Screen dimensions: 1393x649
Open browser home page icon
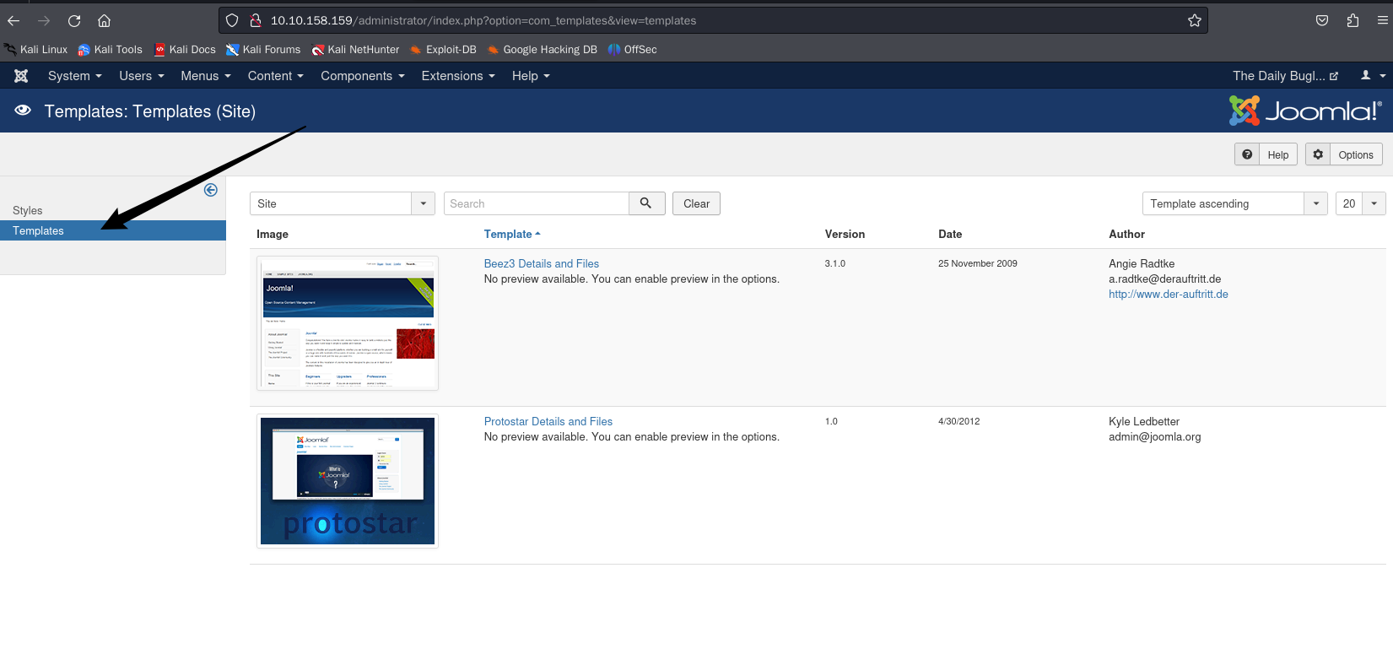[105, 20]
